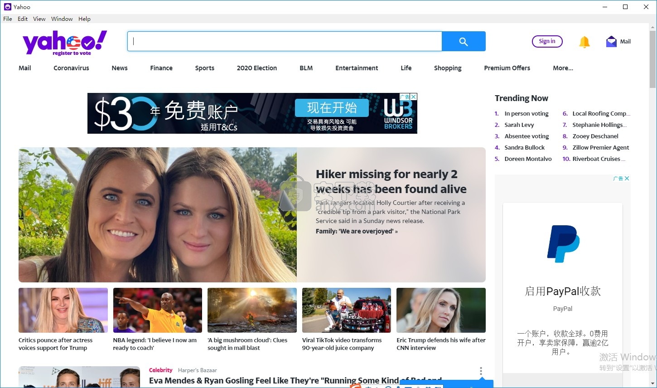The height and width of the screenshot is (388, 657).
Task: Open the Coronavirus section
Action: pos(71,68)
